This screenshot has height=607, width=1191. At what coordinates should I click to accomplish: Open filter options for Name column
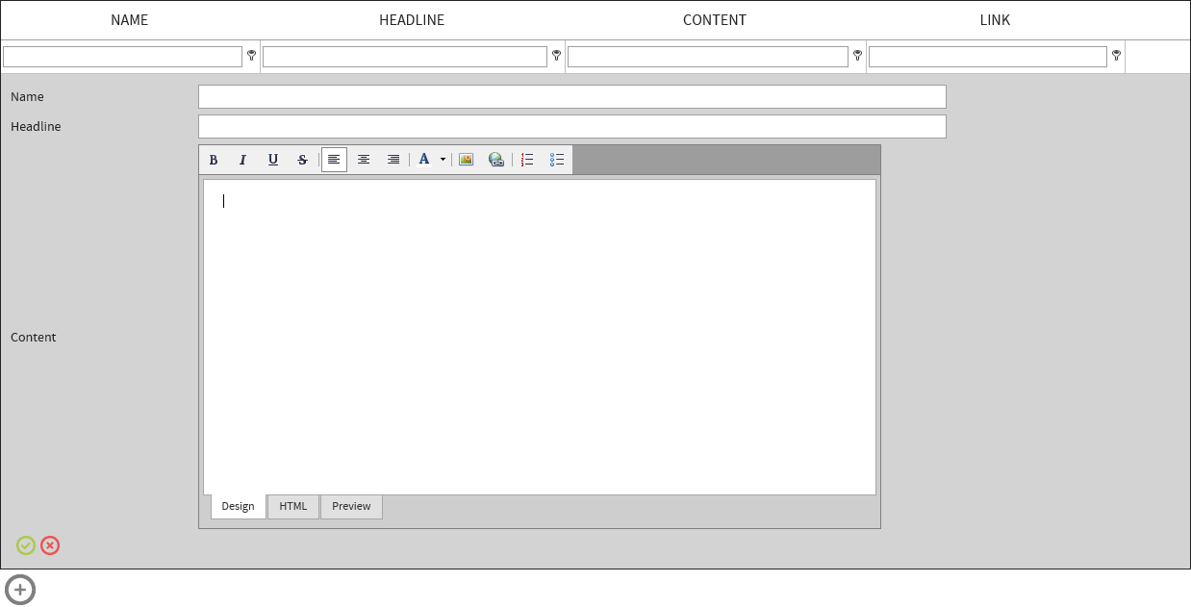pyautogui.click(x=252, y=56)
